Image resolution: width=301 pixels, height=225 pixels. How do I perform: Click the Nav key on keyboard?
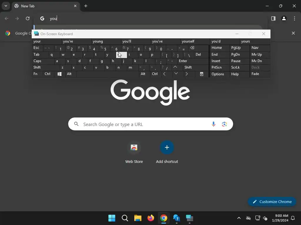[260, 48]
